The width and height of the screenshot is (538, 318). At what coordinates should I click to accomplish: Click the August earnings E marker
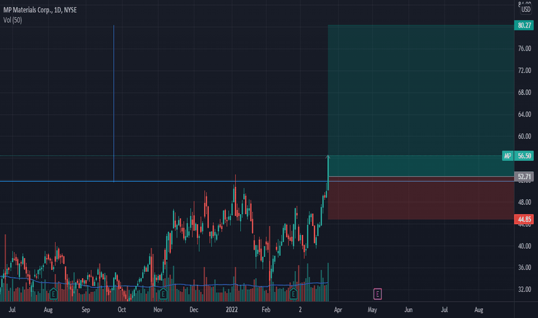(x=53, y=294)
